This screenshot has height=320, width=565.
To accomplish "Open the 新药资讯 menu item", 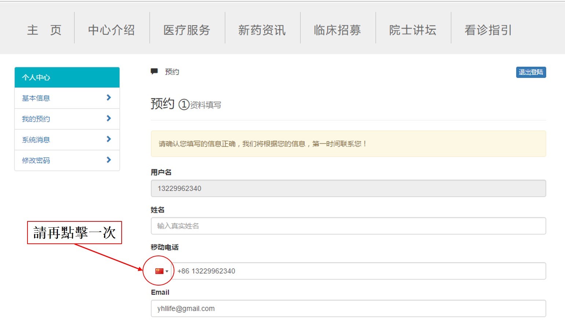I will coord(262,30).
